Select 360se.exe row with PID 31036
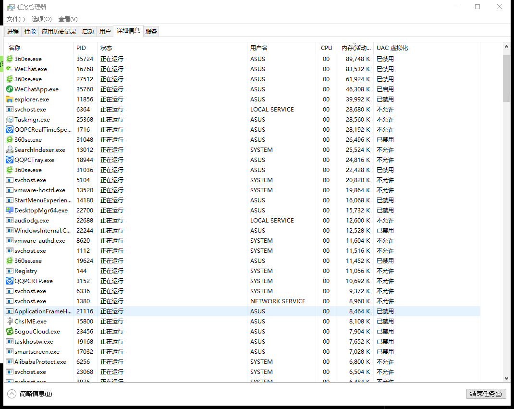Viewport: 514px width, 409px height. [243, 170]
